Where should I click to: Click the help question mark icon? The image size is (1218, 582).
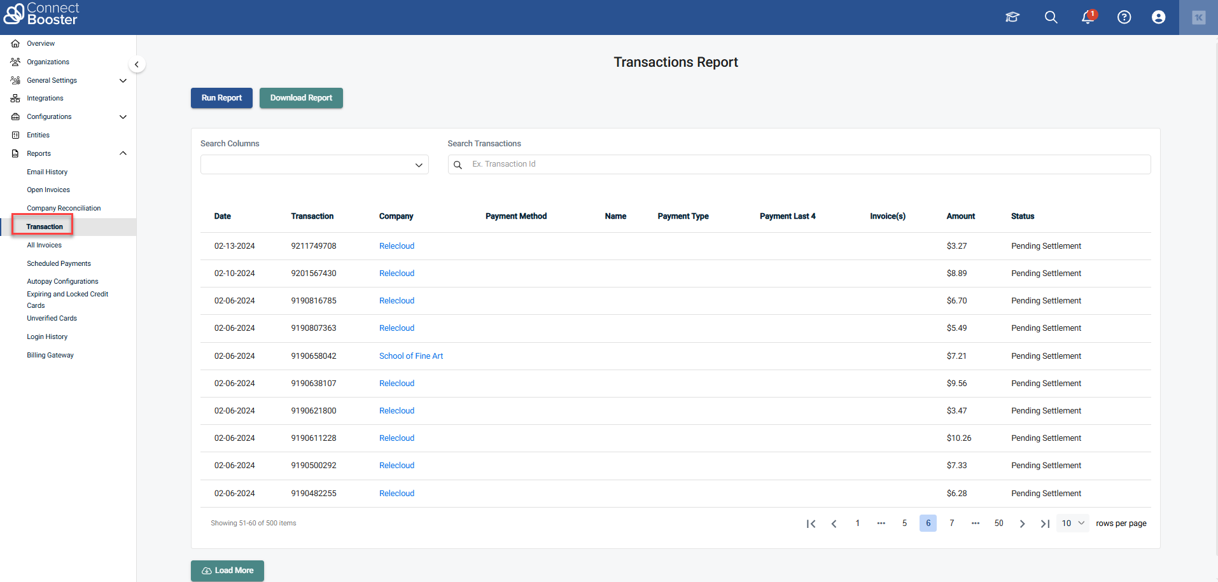1124,17
